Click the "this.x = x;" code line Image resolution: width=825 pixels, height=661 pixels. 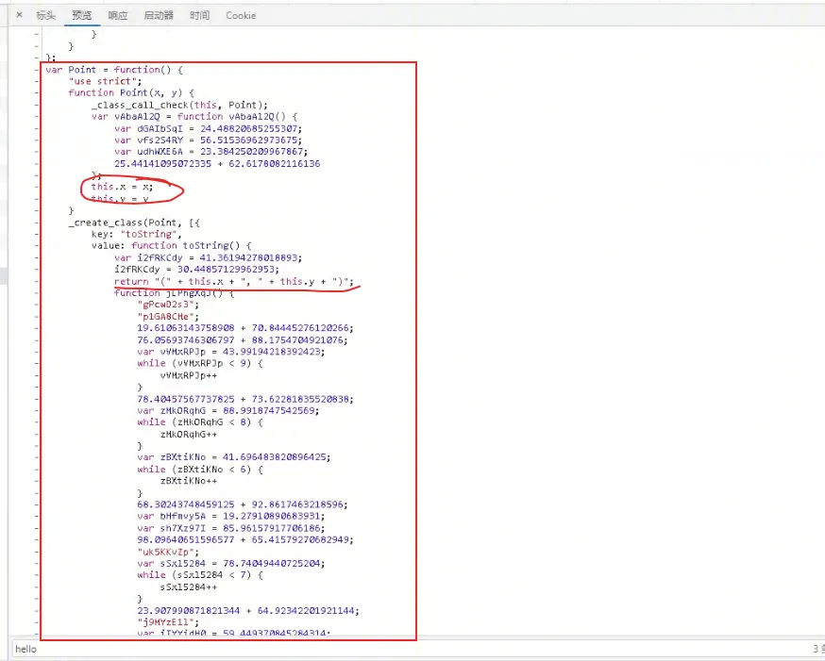click(x=122, y=187)
